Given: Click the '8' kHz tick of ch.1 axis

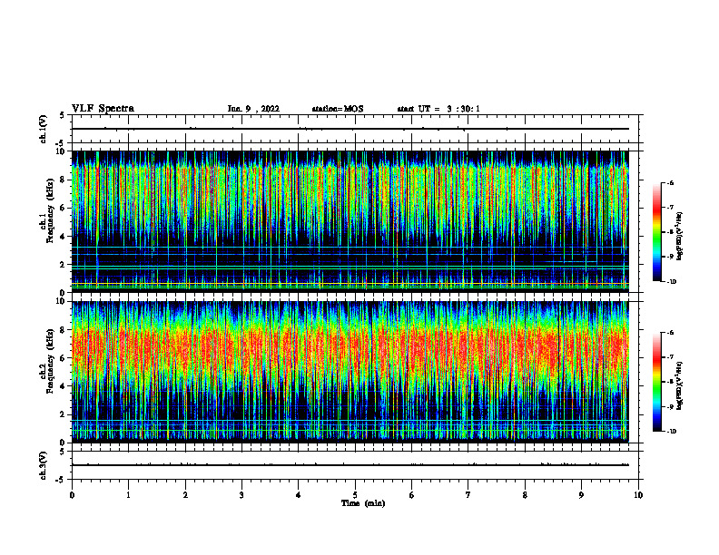Looking at the screenshot, I should click(63, 180).
